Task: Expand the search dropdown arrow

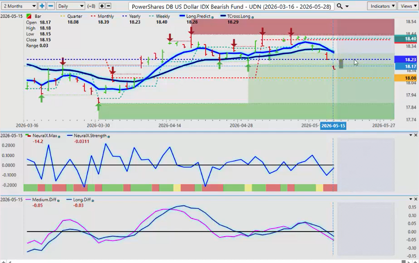Action: pyautogui.click(x=347, y=6)
